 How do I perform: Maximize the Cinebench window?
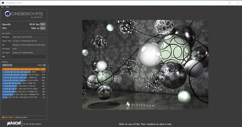click(230, 3)
